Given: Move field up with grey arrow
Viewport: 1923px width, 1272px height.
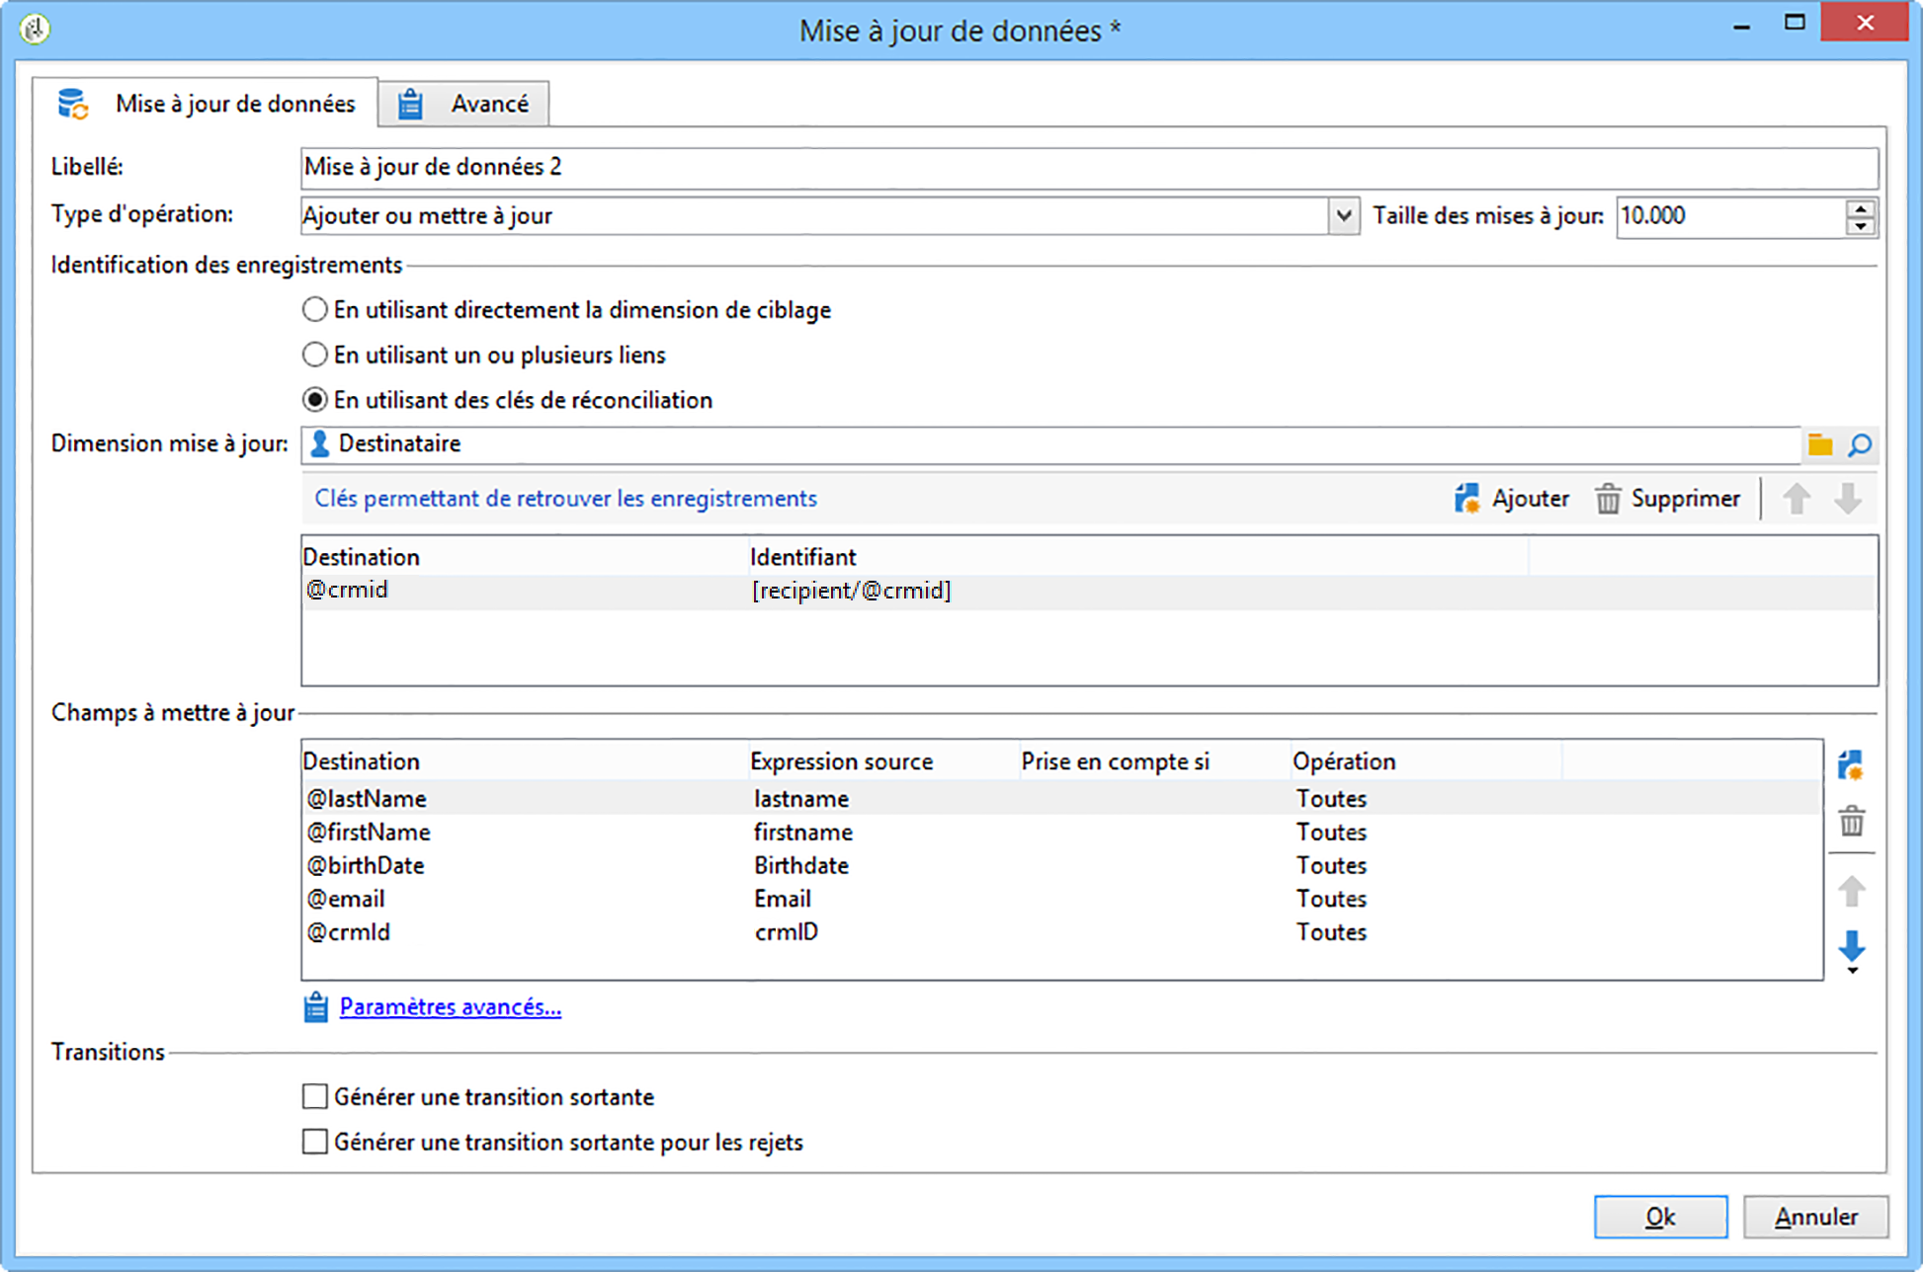Looking at the screenshot, I should [1851, 892].
